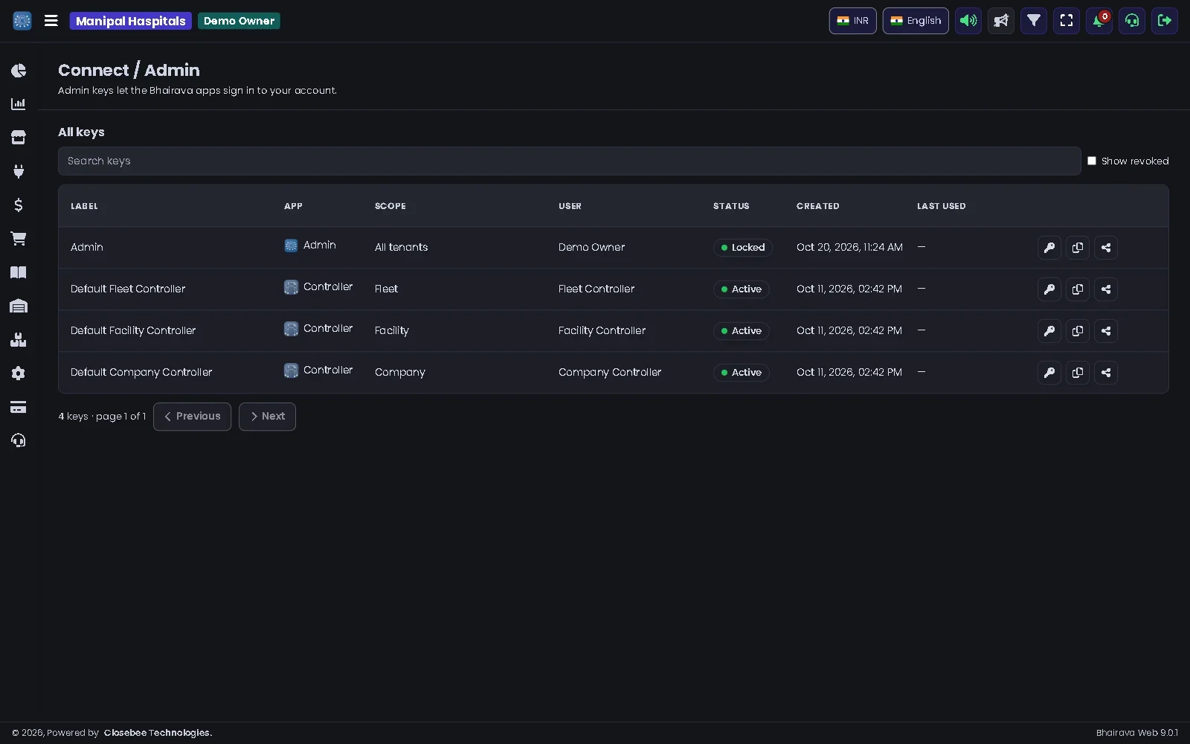Click the Locked status badge

point(742,248)
